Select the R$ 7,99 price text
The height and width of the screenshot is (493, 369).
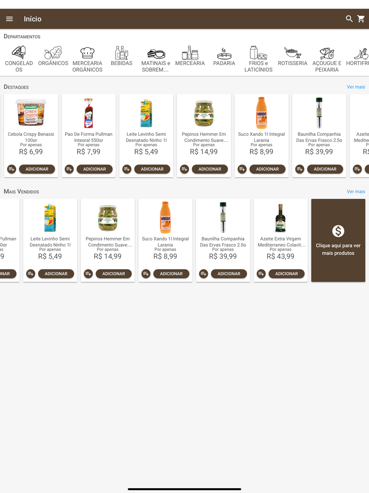89,152
